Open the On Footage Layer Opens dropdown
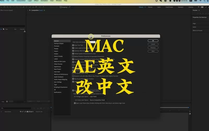The width and height of the screenshot is (209, 131). click(97, 96)
